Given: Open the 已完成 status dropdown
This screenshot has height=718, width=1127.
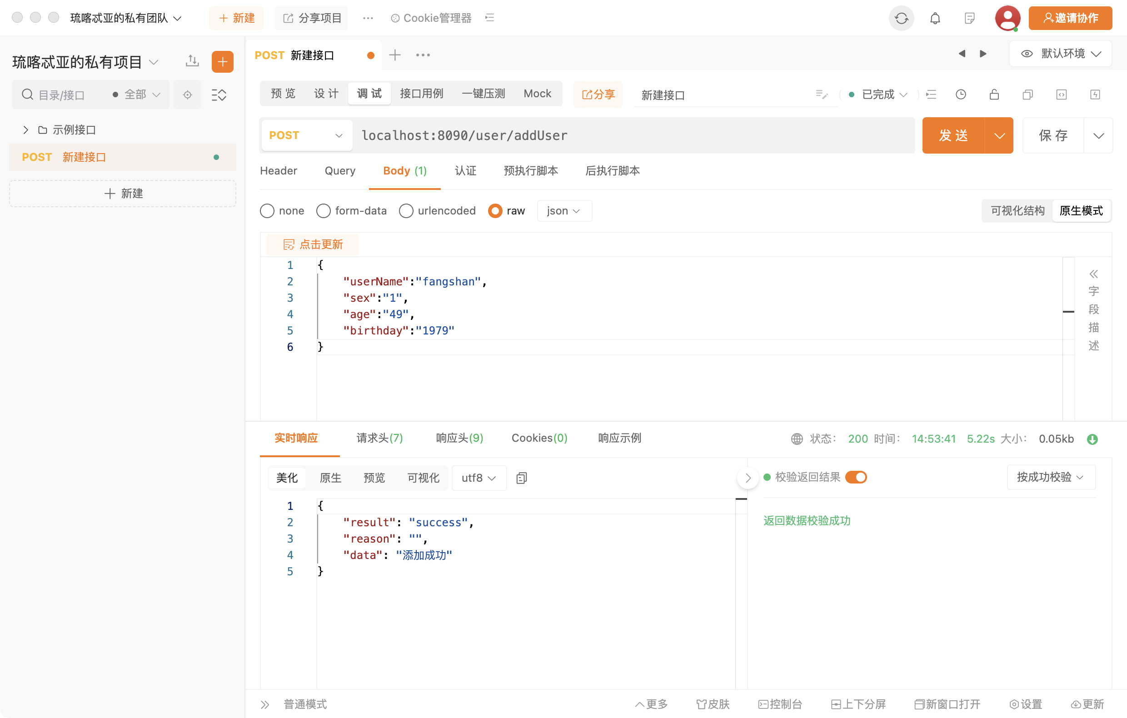Looking at the screenshot, I should coord(878,95).
